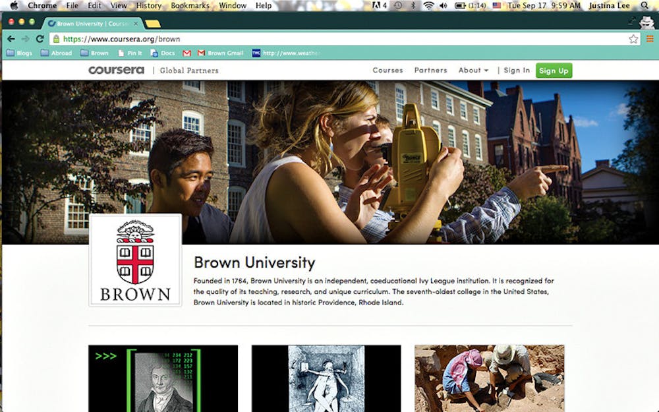
Task: Click the "Founded in 1764" description text
Action: (374, 291)
